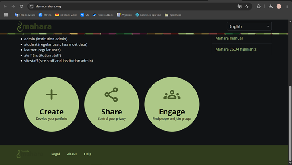Viewport: 292px width, 165px height.
Task: Click the footer Powered by Mahara logo
Action: [x=30, y=154]
